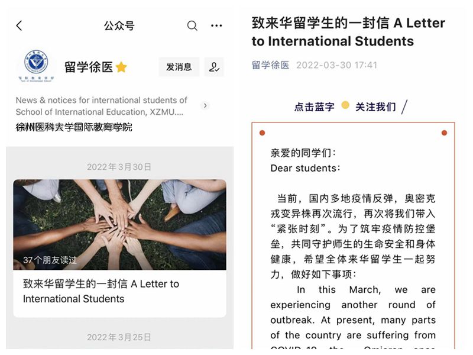The image size is (473, 355).
Task: Open search with the magnifier icon
Action: tap(192, 25)
